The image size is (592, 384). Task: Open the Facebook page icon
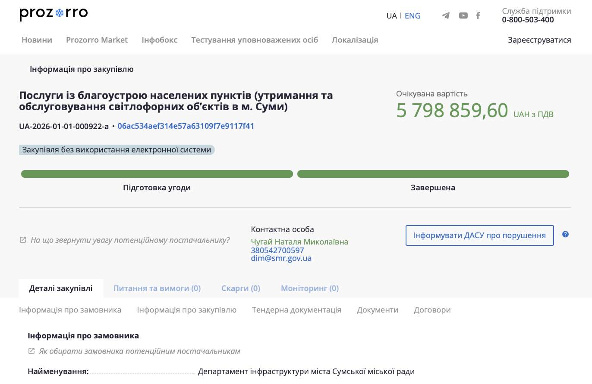point(478,16)
